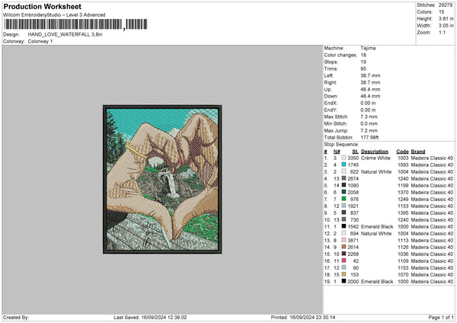The width and height of the screenshot is (457, 323).
Task: Pick the black swatch in stop 19
Action: pos(344,281)
